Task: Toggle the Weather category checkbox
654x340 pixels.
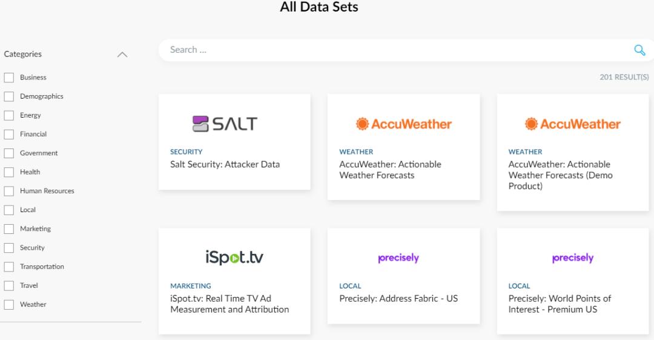Action: tap(9, 304)
